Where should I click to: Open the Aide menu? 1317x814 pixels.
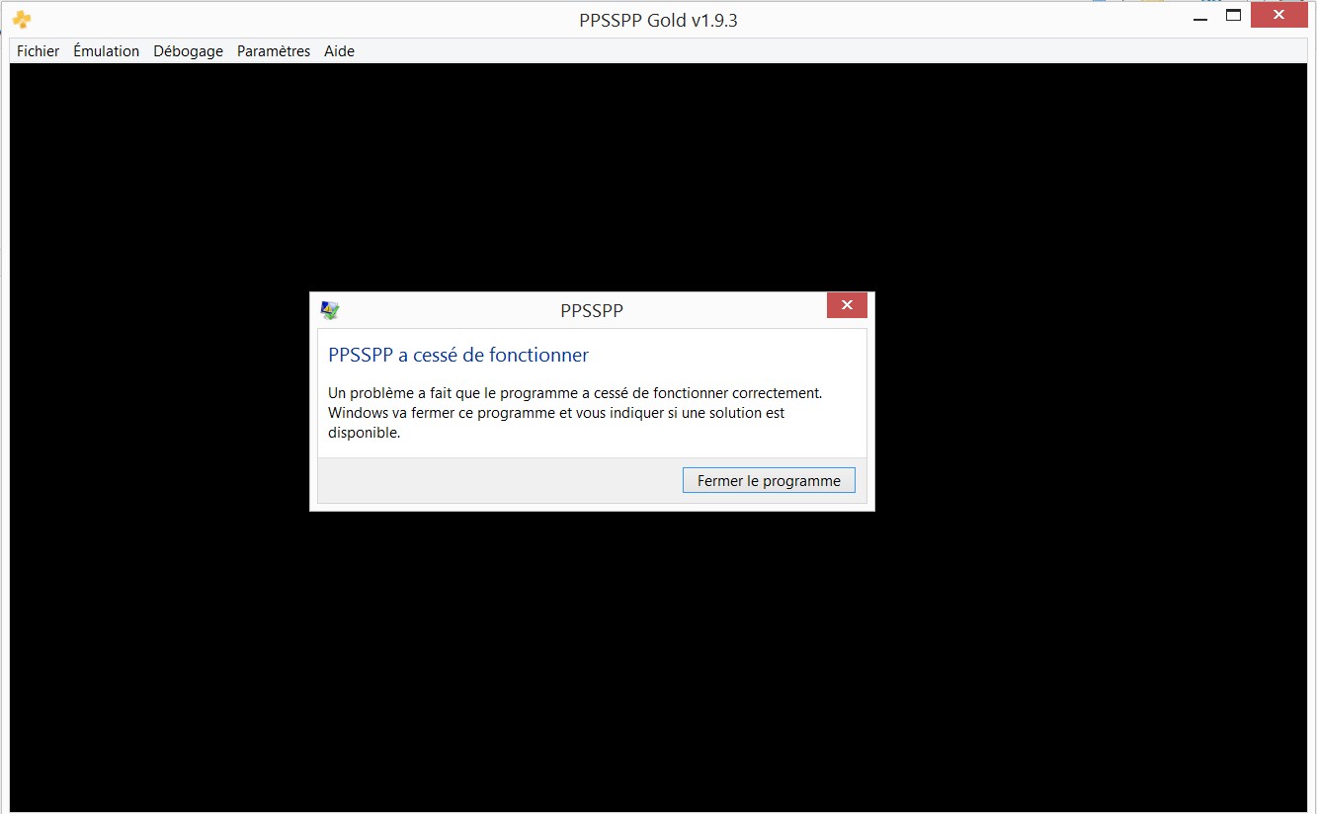click(x=339, y=51)
